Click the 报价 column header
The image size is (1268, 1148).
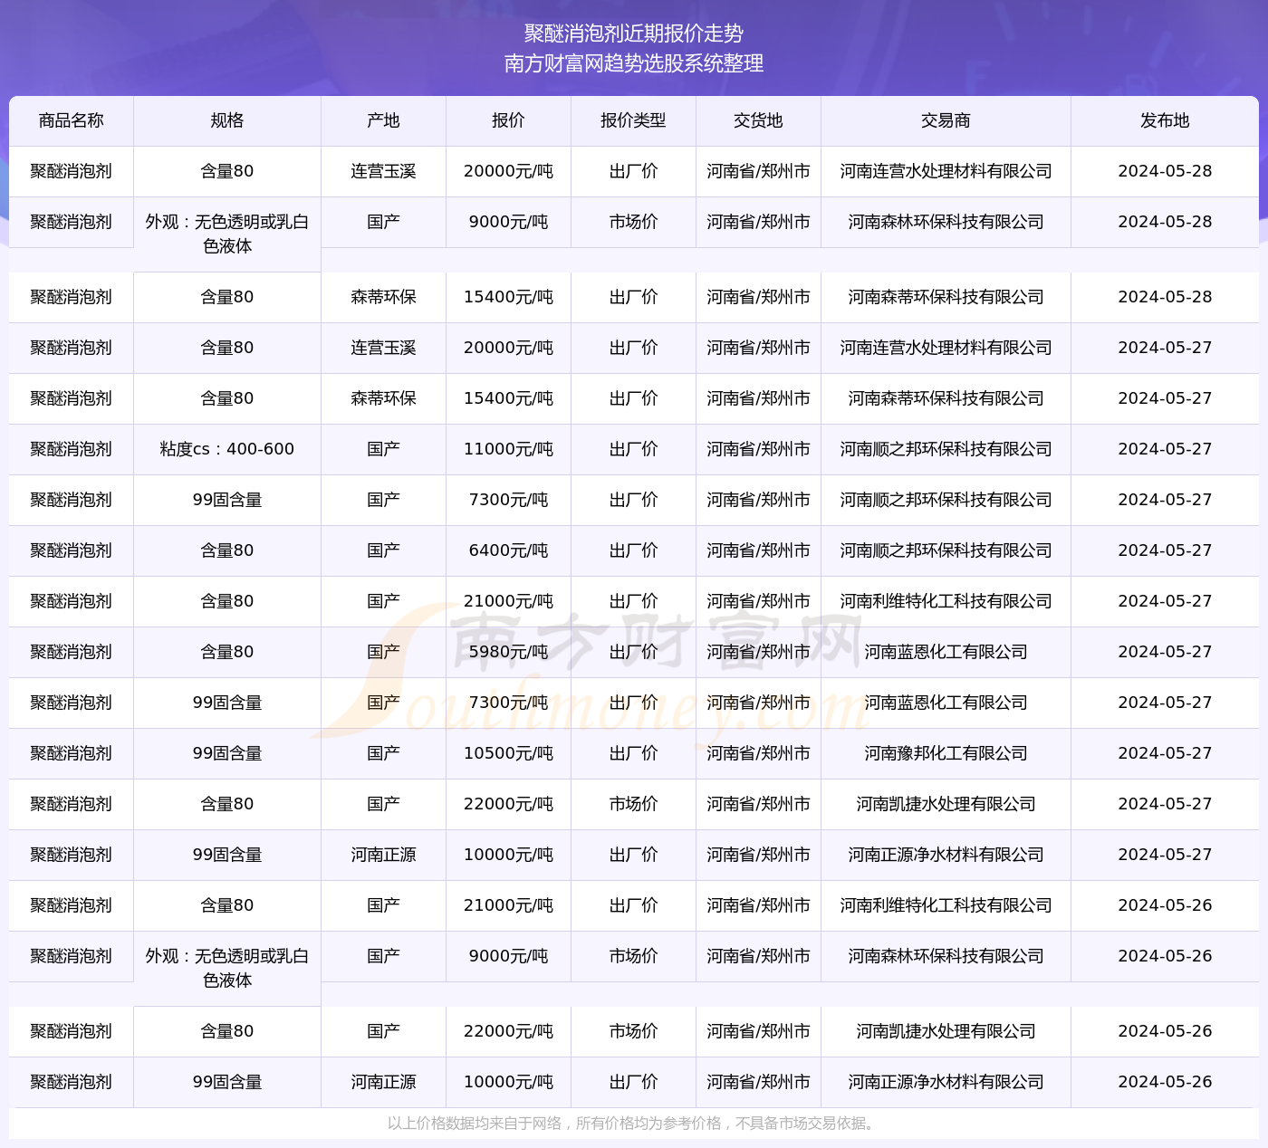pos(508,120)
